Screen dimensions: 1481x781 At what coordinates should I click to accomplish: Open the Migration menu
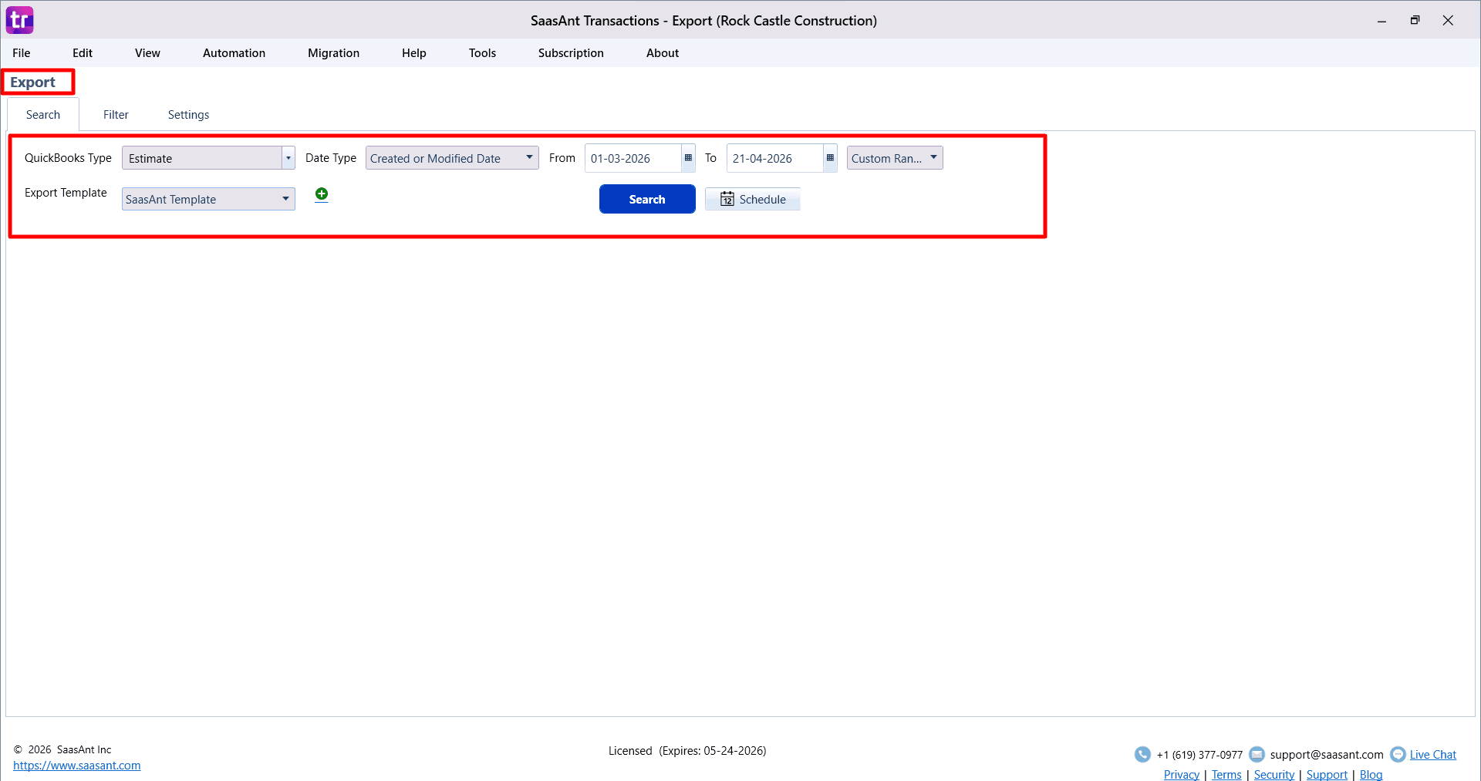tap(333, 53)
